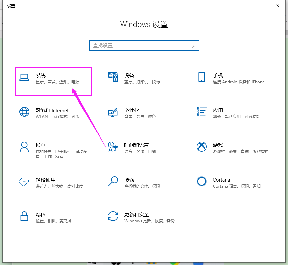Go to 游戏 title
This screenshot has width=288, height=265.
218,145
